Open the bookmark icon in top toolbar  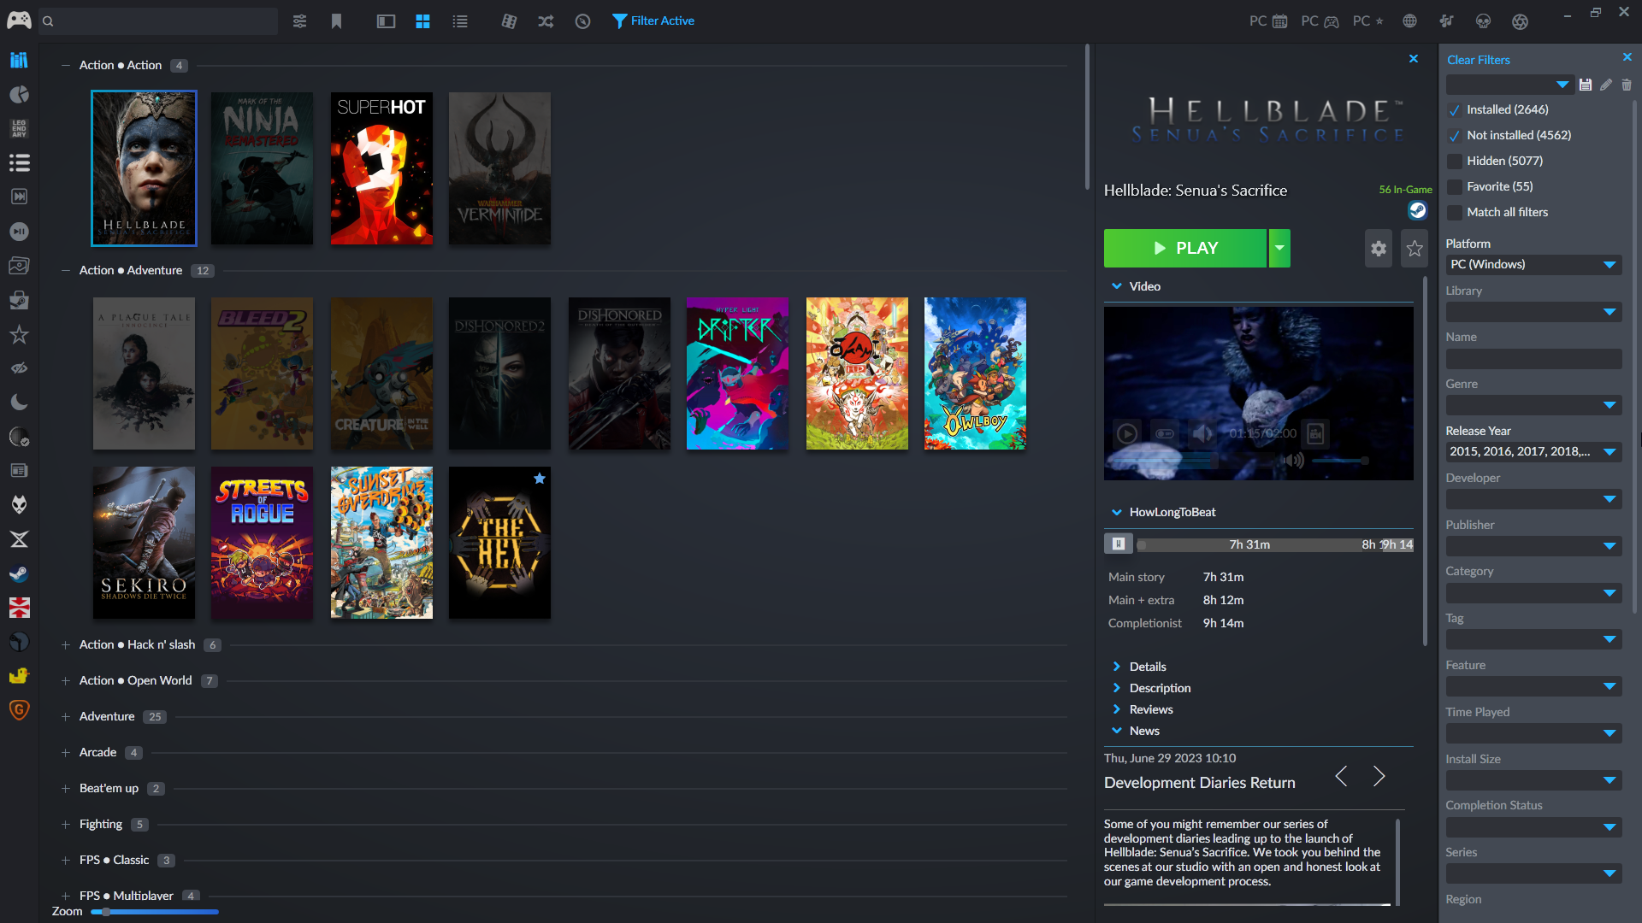(336, 21)
